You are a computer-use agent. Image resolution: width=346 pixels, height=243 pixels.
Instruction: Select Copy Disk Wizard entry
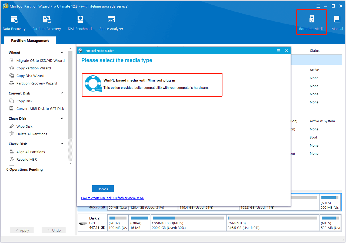point(30,76)
